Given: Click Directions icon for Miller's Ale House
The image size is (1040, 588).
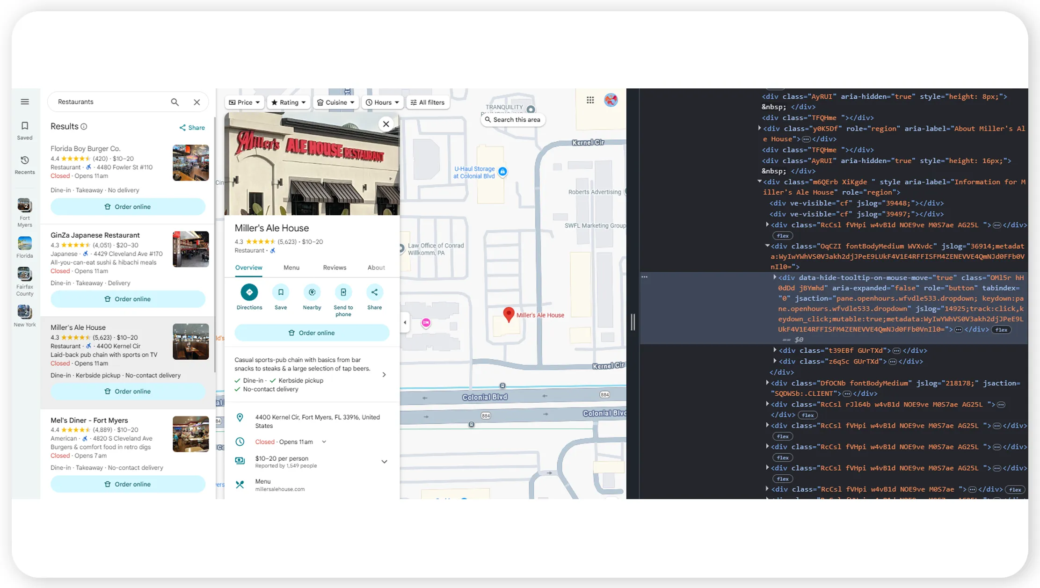Looking at the screenshot, I should click(x=249, y=292).
